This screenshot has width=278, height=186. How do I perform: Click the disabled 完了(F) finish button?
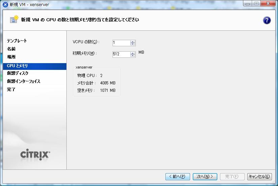[232, 177]
